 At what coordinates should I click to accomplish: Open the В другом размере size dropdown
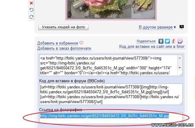(x=157, y=27)
